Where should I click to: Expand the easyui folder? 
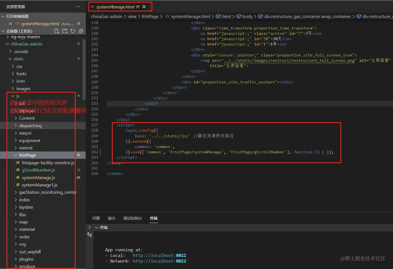tap(16, 133)
